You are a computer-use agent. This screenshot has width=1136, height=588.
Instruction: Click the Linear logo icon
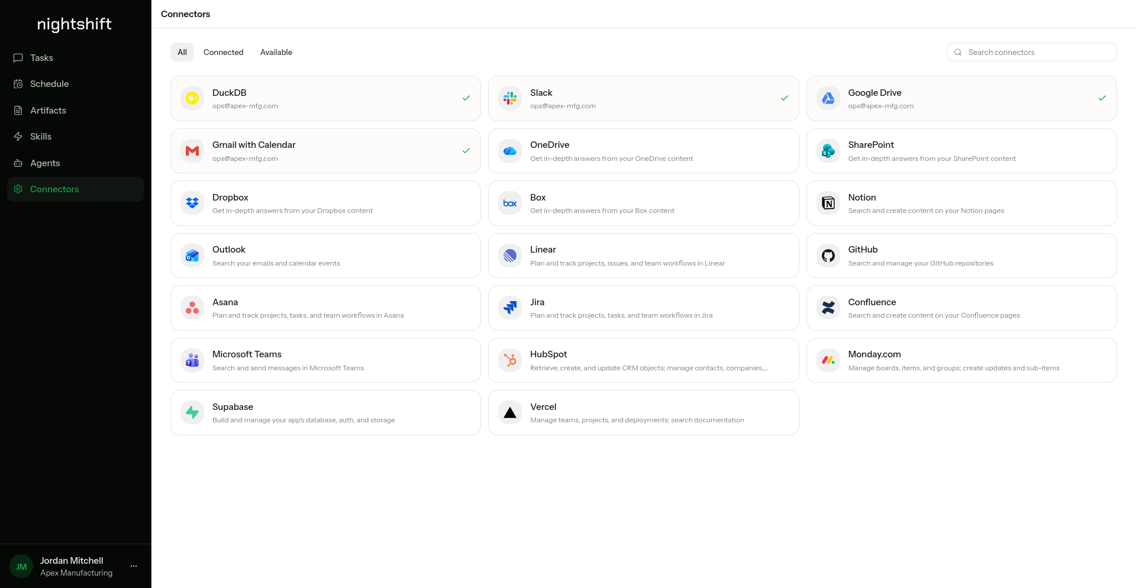pyautogui.click(x=510, y=256)
